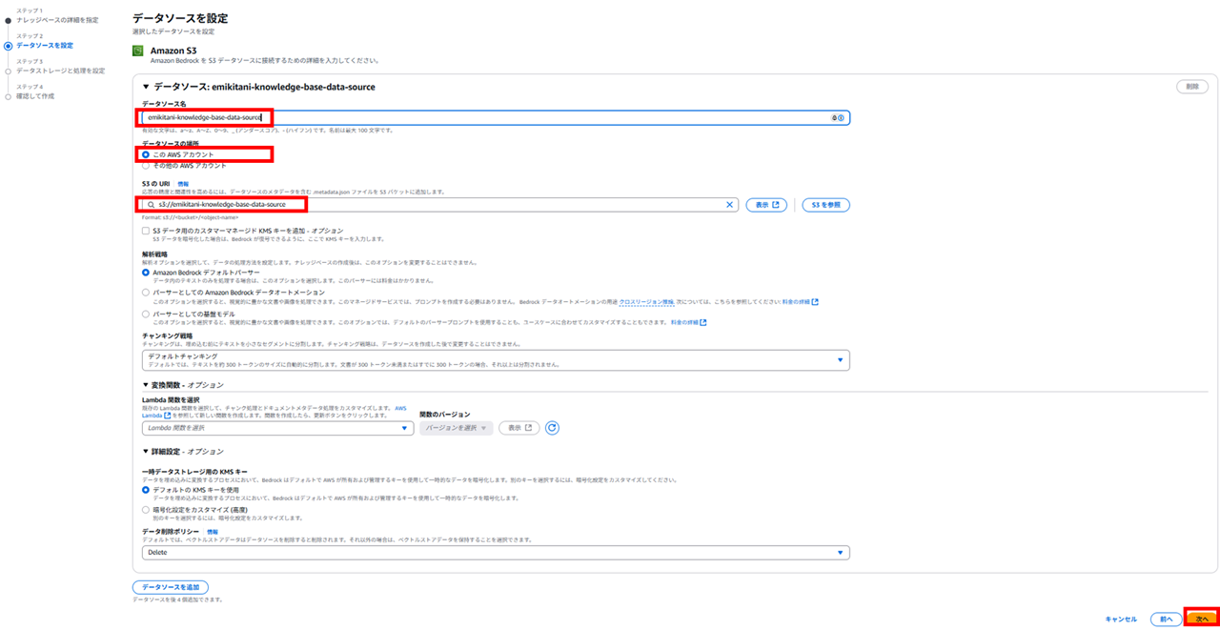Click the Amazon S3 service icon
The image size is (1220, 630).
point(138,51)
